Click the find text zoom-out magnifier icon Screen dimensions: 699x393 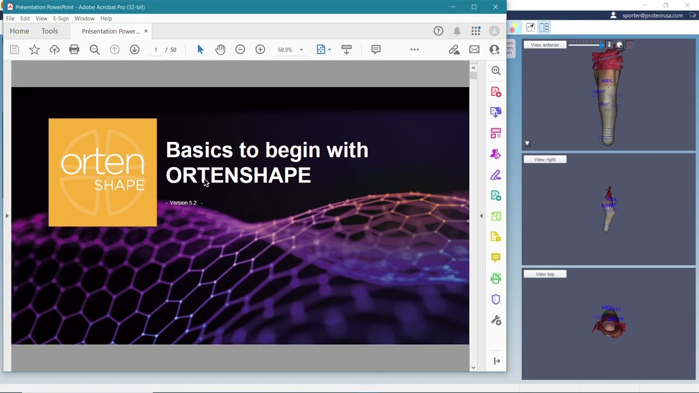(94, 50)
